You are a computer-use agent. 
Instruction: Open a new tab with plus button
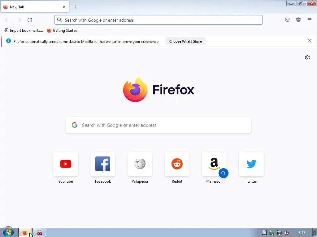tap(76, 7)
